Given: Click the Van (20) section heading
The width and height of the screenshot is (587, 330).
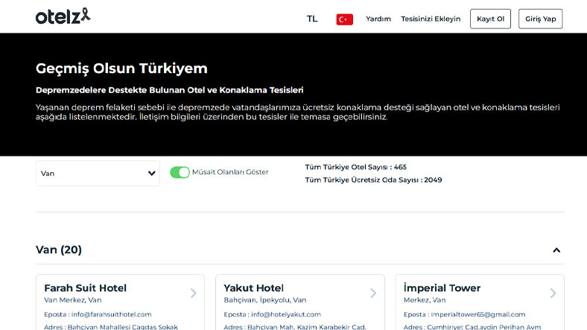Looking at the screenshot, I should click(59, 250).
